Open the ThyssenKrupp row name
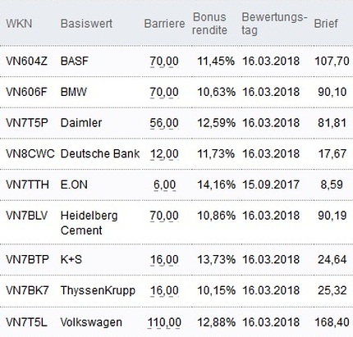Viewport: 353px width, 337px height. click(98, 290)
